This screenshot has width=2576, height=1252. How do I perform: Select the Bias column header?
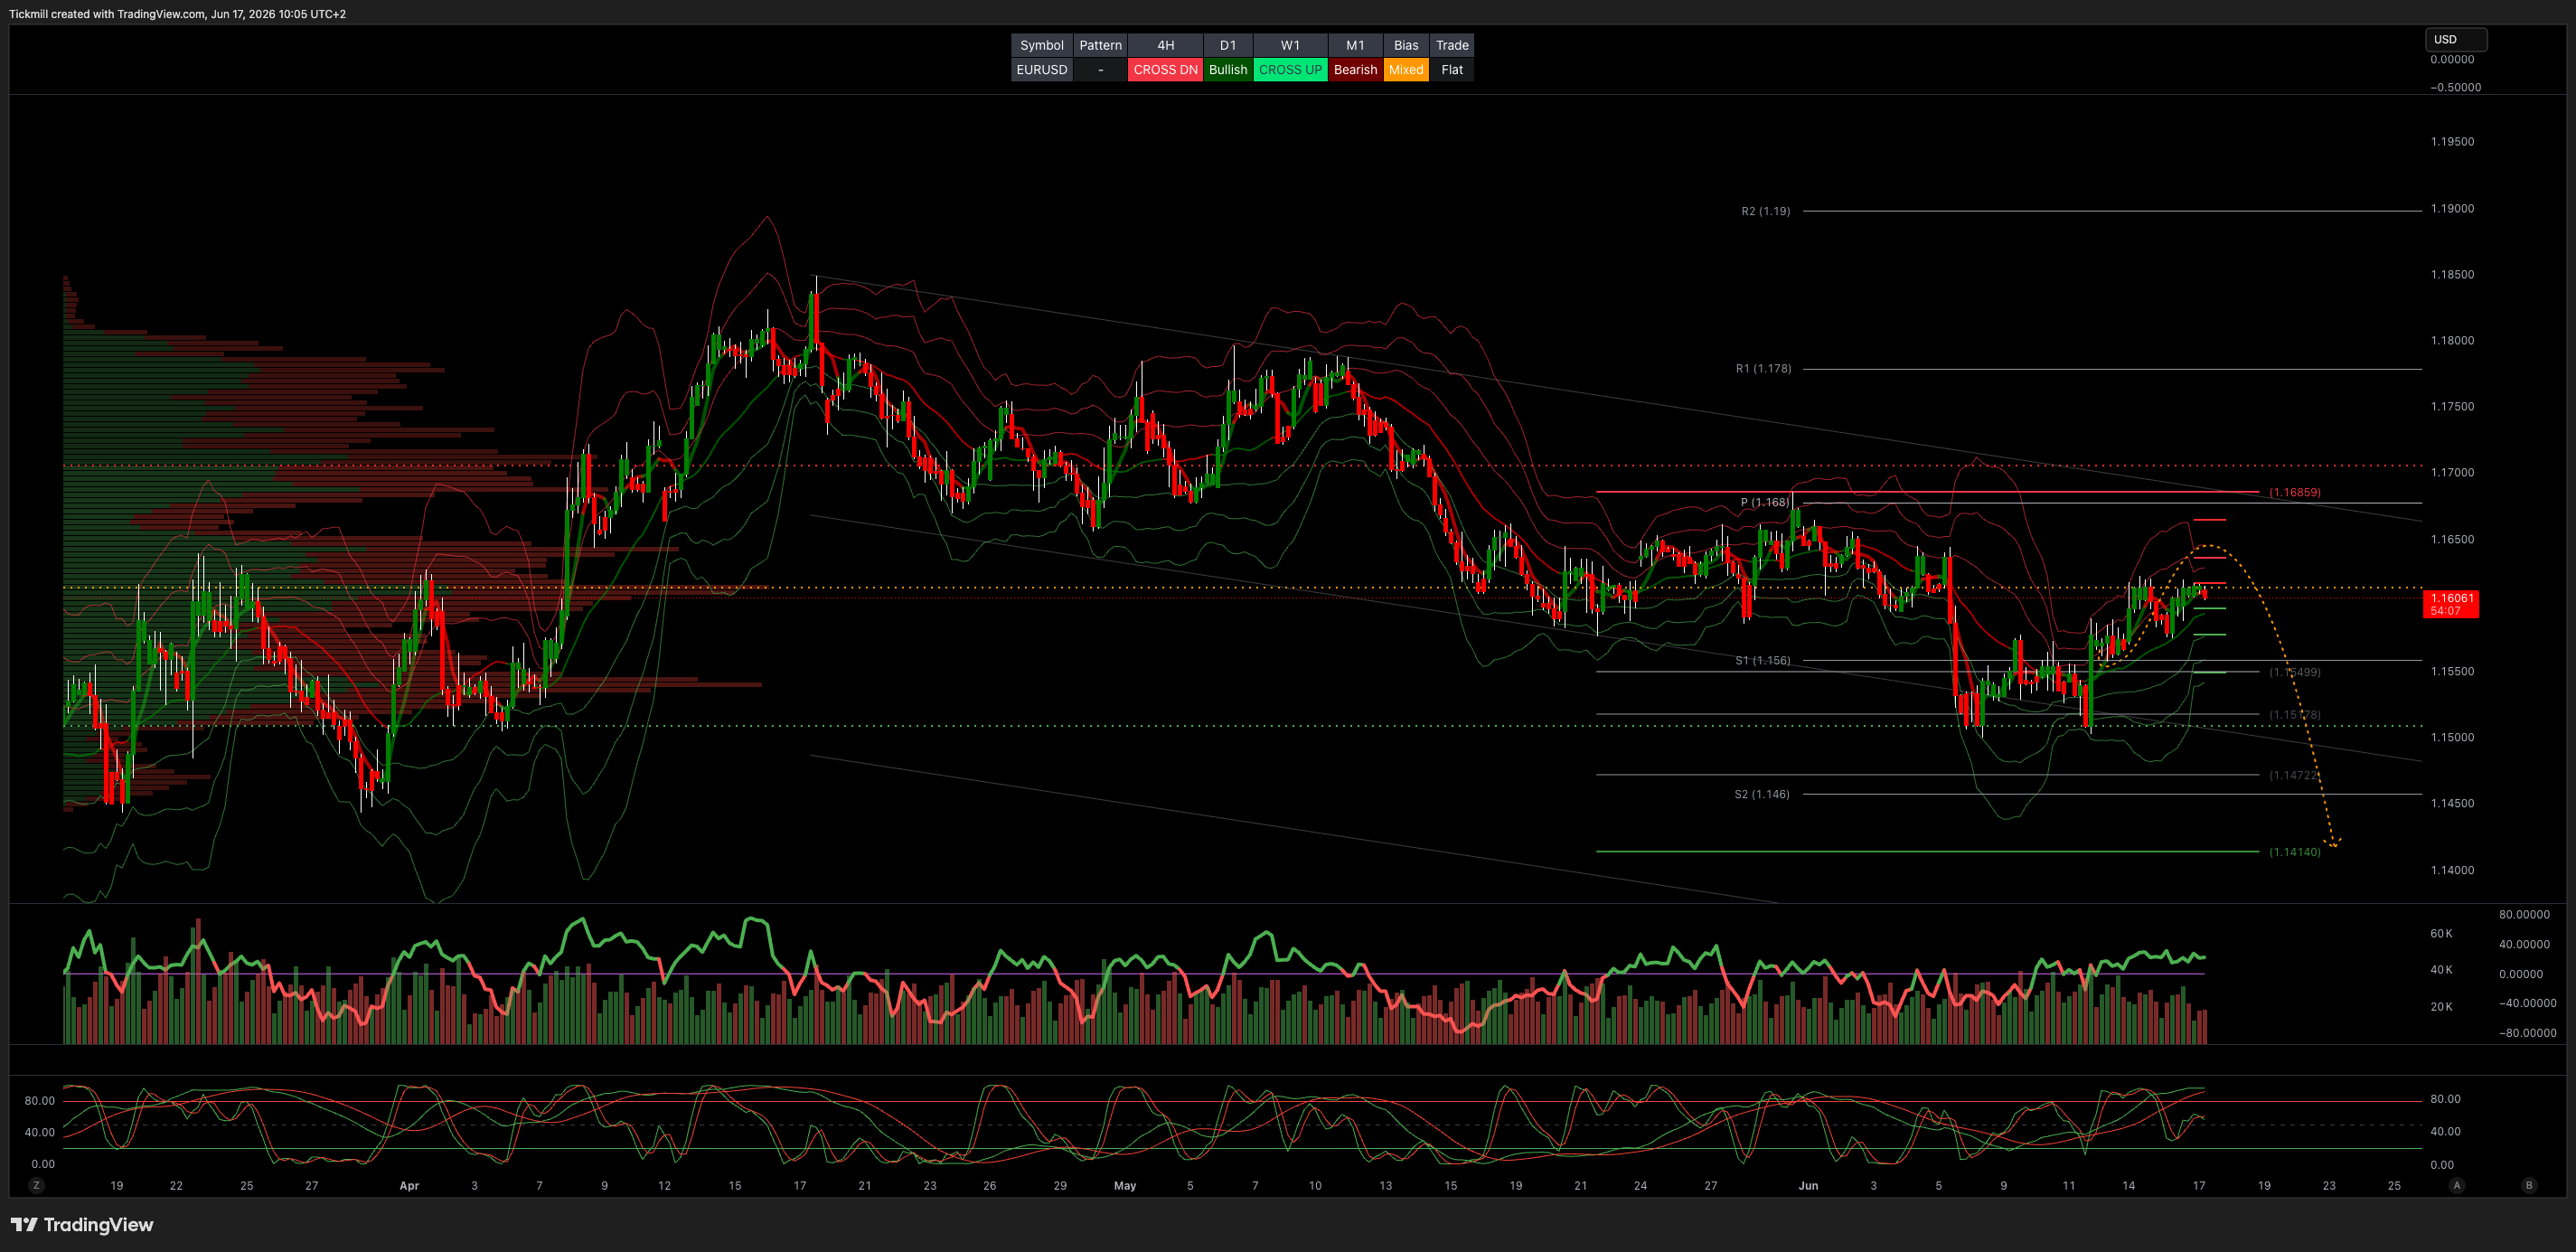tap(1406, 45)
